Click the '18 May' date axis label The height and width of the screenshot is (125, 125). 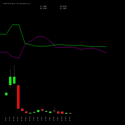point(54,119)
